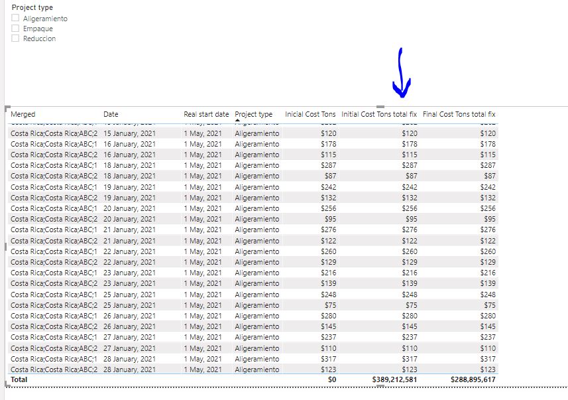Enable the Empaque project type checkbox
Viewport: 568px width, 400px height.
(15, 28)
